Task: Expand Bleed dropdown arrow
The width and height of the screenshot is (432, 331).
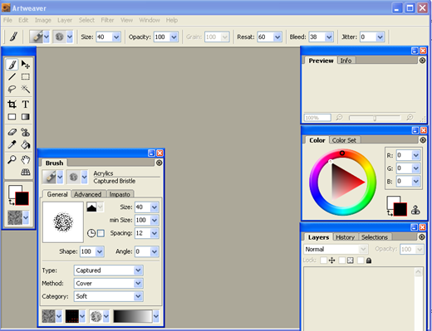Action: pyautogui.click(x=329, y=37)
